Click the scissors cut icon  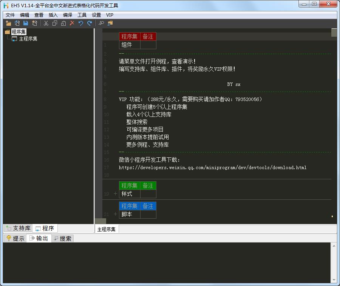pyautogui.click(x=46, y=23)
